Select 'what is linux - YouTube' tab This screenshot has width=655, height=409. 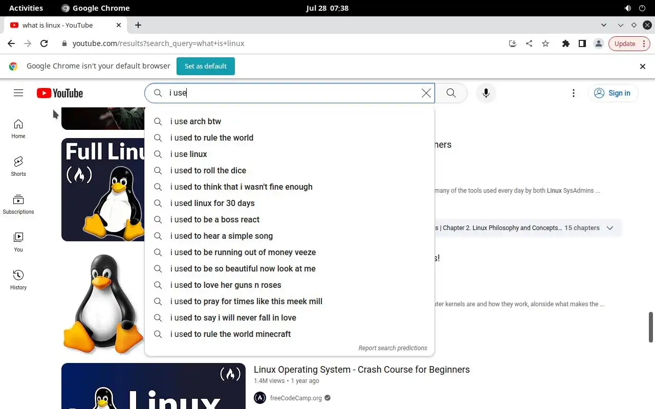tap(65, 25)
